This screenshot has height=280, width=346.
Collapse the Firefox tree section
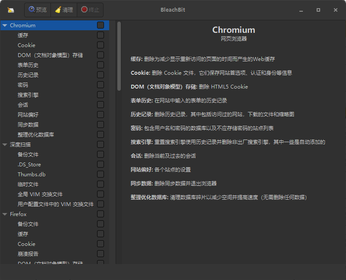(x=5, y=214)
